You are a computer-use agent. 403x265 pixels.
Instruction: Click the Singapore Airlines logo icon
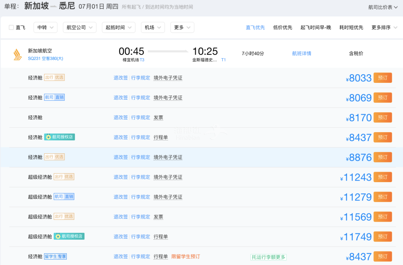[17, 54]
